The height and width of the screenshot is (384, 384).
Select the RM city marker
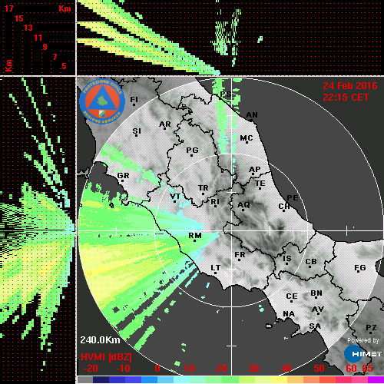tap(194, 240)
